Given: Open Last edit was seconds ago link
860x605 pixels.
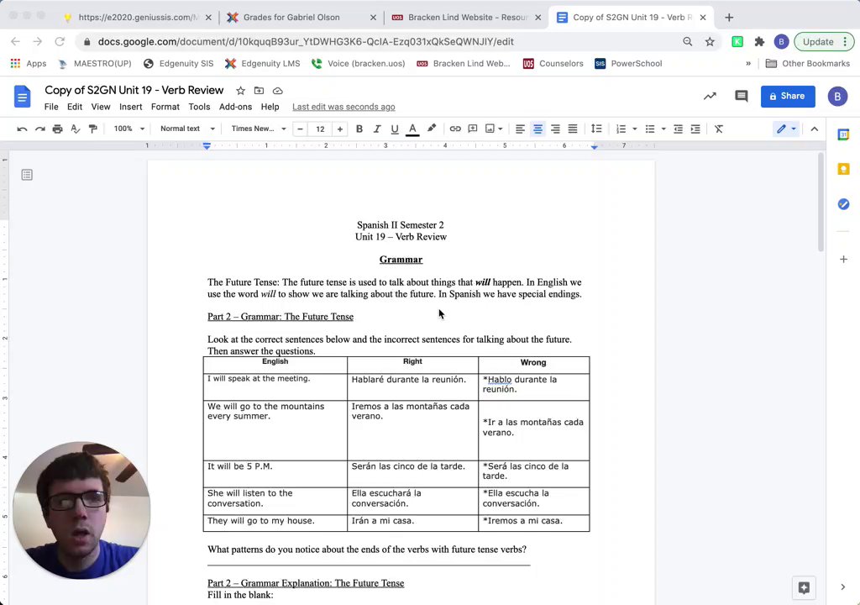Looking at the screenshot, I should click(x=343, y=107).
